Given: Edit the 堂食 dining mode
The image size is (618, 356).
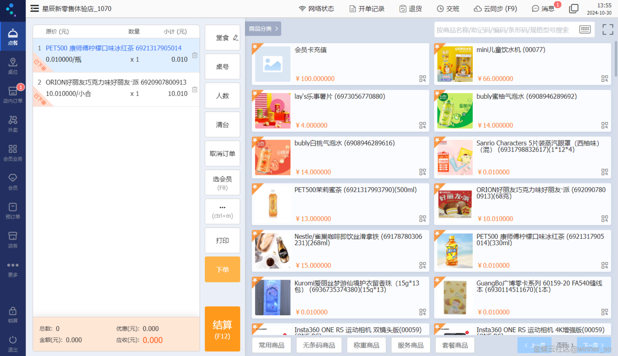Looking at the screenshot, I should click(x=222, y=38).
